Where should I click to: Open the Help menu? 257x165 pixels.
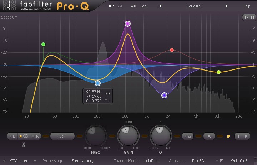246,6
